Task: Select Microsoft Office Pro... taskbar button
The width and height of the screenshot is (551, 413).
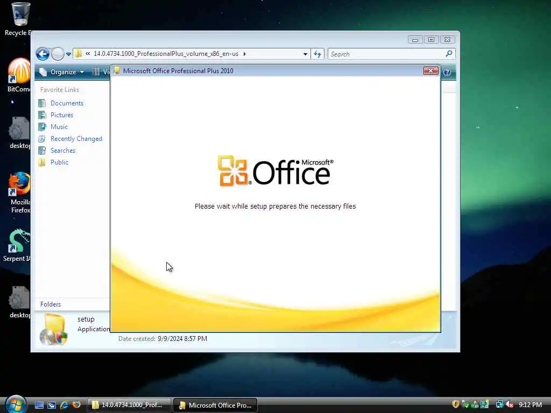Action: [x=215, y=405]
